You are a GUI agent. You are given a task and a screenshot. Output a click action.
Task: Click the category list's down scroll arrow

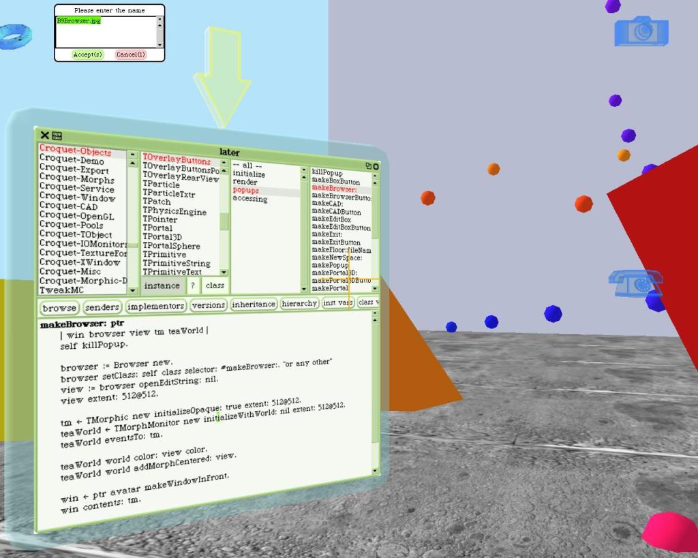(x=133, y=290)
